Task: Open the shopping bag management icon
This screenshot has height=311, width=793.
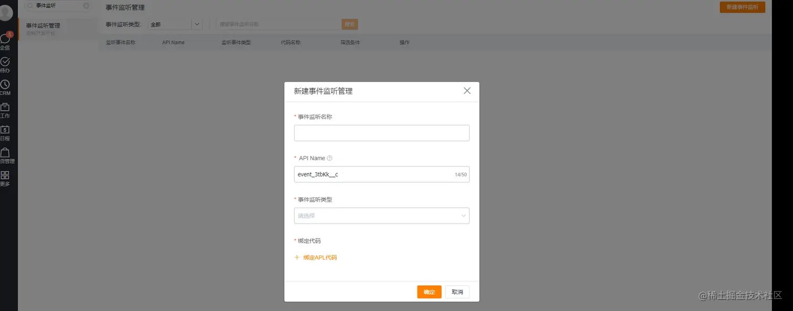Action: click(x=5, y=153)
